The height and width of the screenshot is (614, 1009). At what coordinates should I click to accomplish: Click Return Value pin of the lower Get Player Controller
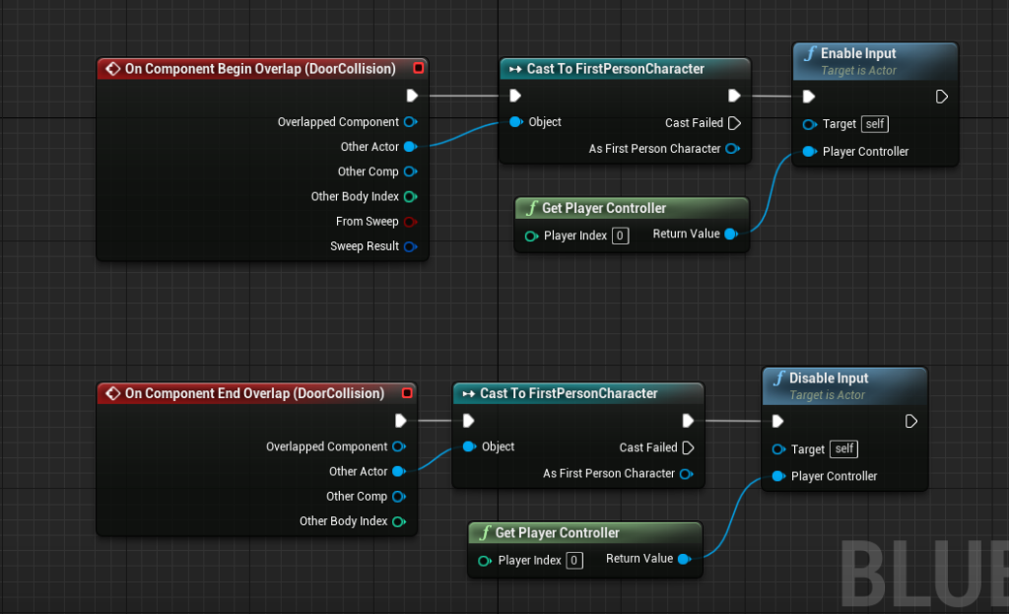click(684, 559)
